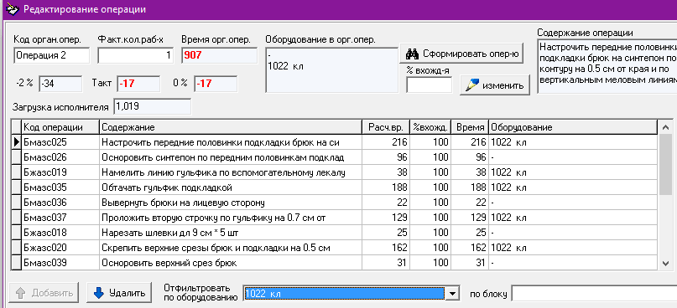677x308 pixels.
Task: Click the Сформировать опер-ю button
Action: (x=461, y=54)
